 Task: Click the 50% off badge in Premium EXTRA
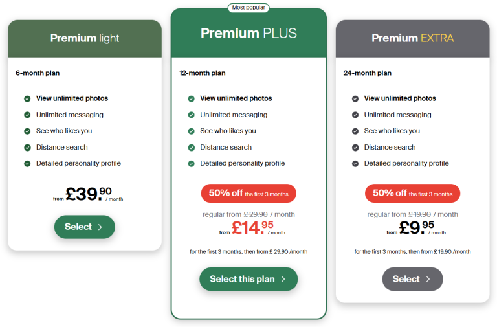pyautogui.click(x=412, y=193)
